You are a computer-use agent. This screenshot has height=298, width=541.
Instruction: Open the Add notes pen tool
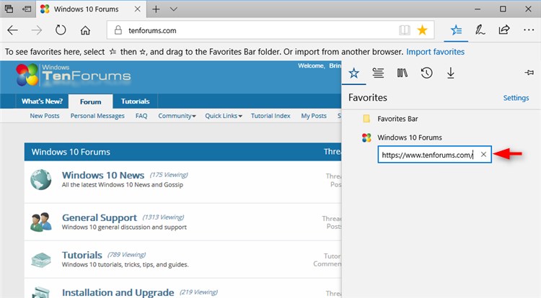(480, 30)
